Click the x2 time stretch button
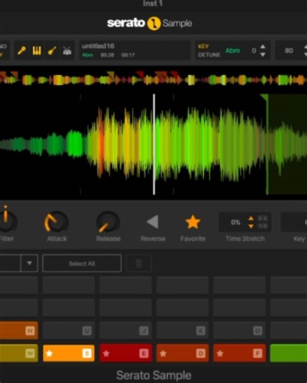307x383 pixels. click(x=263, y=219)
